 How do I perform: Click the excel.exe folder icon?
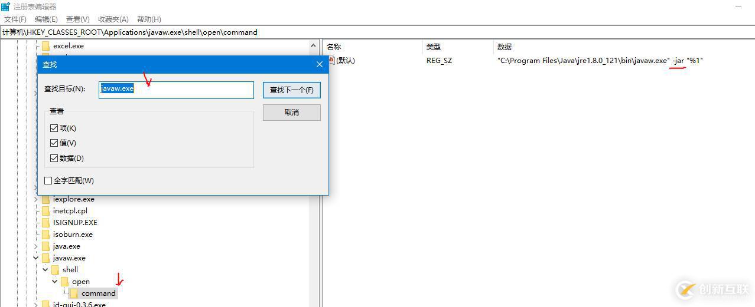[45, 46]
